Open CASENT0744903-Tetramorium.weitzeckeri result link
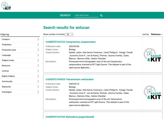 (69, 79)
